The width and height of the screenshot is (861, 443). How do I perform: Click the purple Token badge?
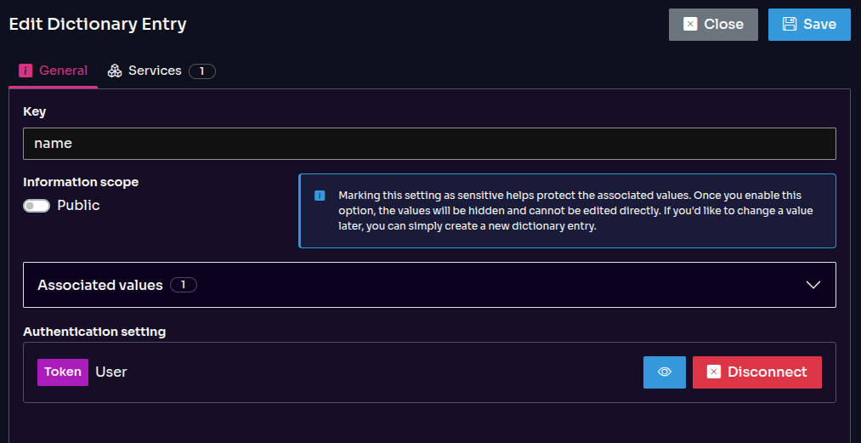click(x=63, y=372)
